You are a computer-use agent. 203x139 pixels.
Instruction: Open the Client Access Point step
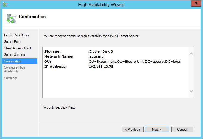(18, 48)
